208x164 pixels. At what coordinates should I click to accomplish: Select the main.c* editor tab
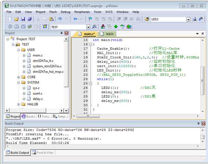(86, 34)
